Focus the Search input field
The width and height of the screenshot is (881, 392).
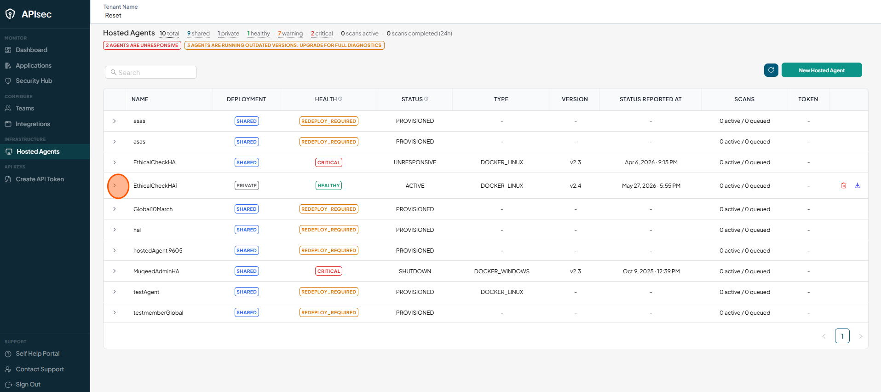click(151, 72)
